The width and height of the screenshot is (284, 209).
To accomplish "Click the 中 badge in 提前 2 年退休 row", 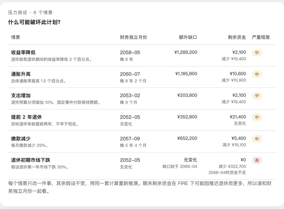I will (257, 117).
